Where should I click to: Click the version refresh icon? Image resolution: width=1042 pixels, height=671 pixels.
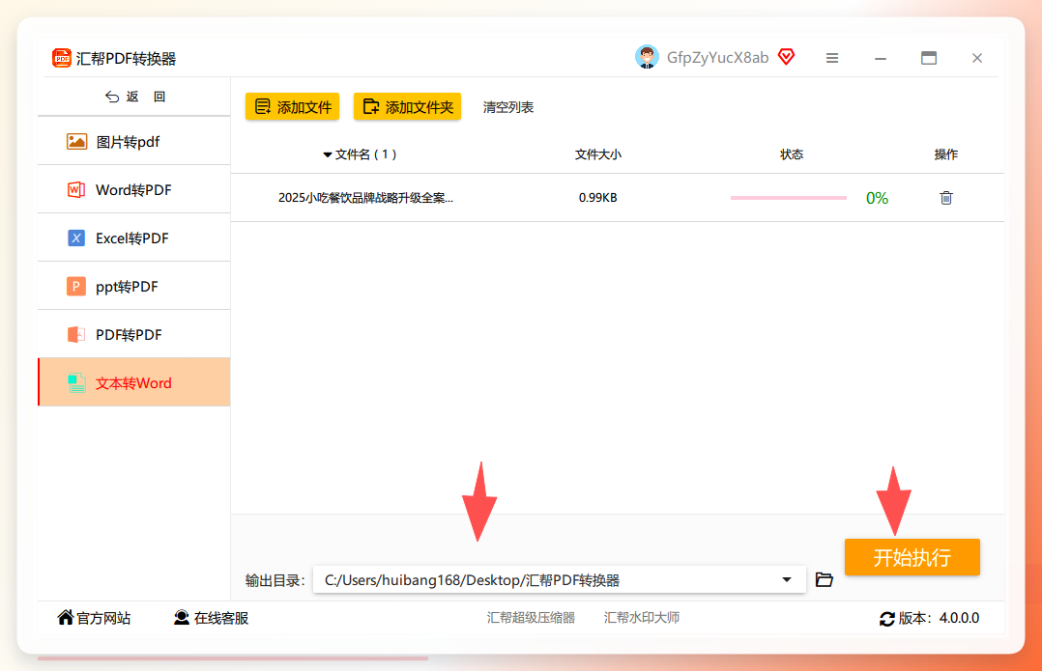886,619
